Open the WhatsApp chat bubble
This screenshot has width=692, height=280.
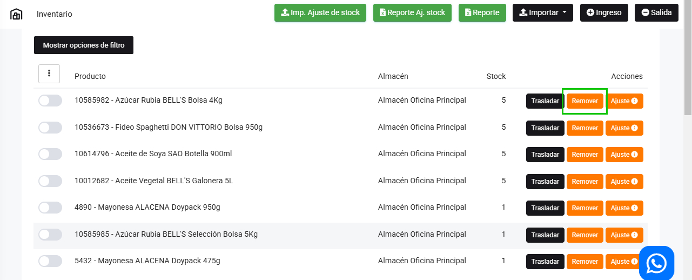click(656, 263)
